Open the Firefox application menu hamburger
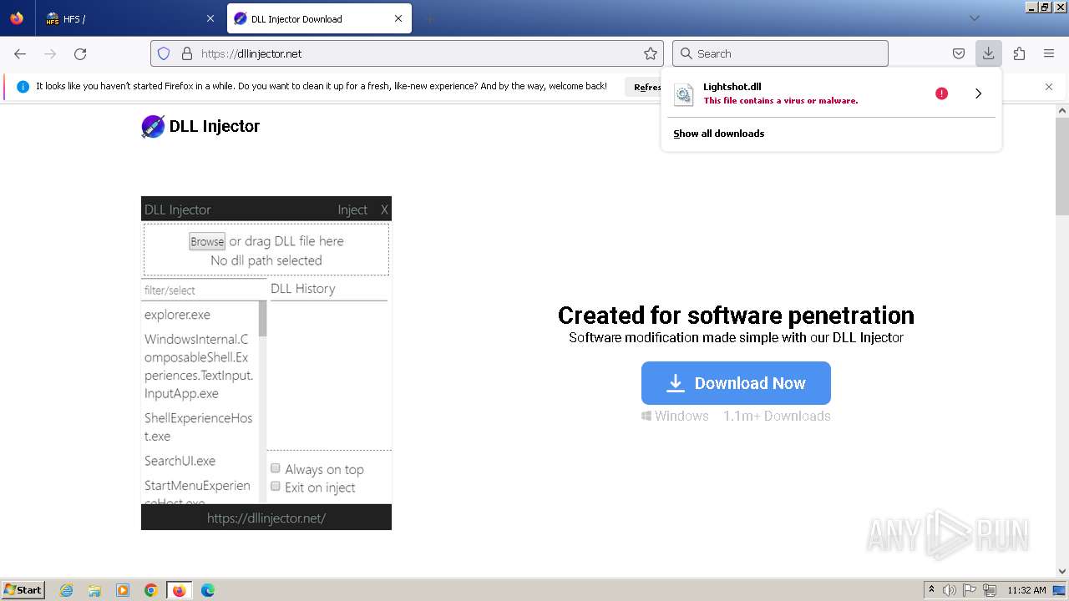 (x=1049, y=53)
